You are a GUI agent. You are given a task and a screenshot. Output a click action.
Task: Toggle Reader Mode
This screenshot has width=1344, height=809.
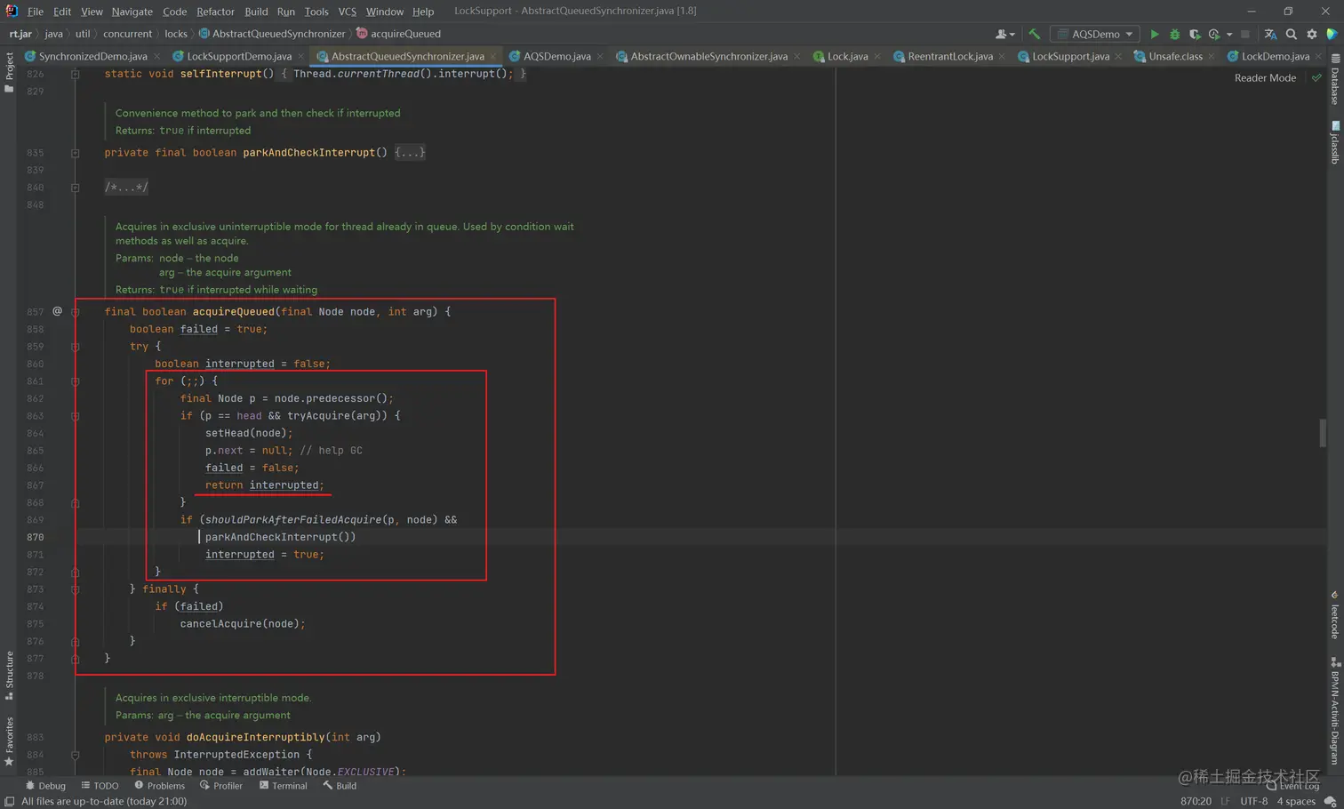[x=1265, y=78]
